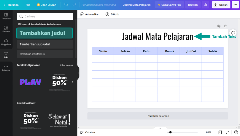The image size is (240, 136).
Task: Click the undo arrow icon
Action: (66, 5)
